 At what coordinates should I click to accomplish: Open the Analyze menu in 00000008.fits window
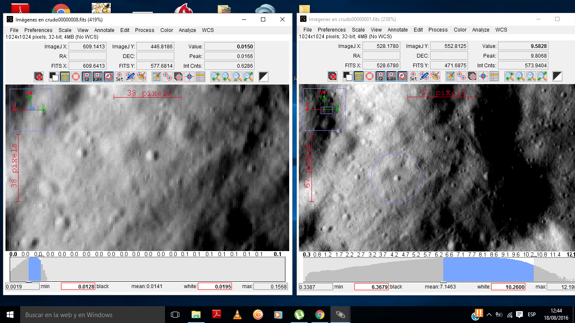tap(187, 30)
